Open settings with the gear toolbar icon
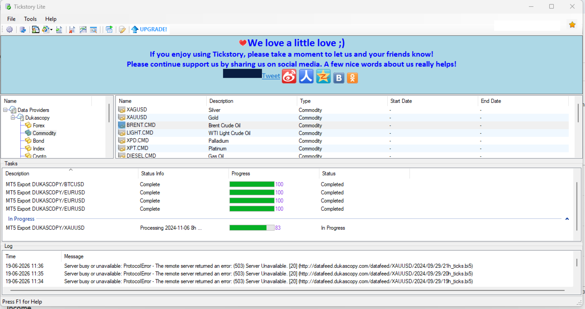585x309 pixels. click(x=10, y=29)
